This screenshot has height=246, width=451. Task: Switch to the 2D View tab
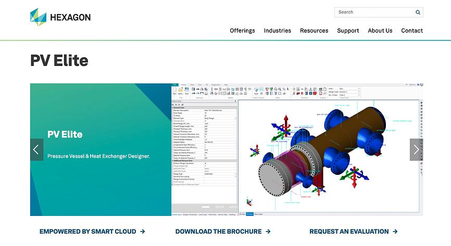click(x=242, y=214)
